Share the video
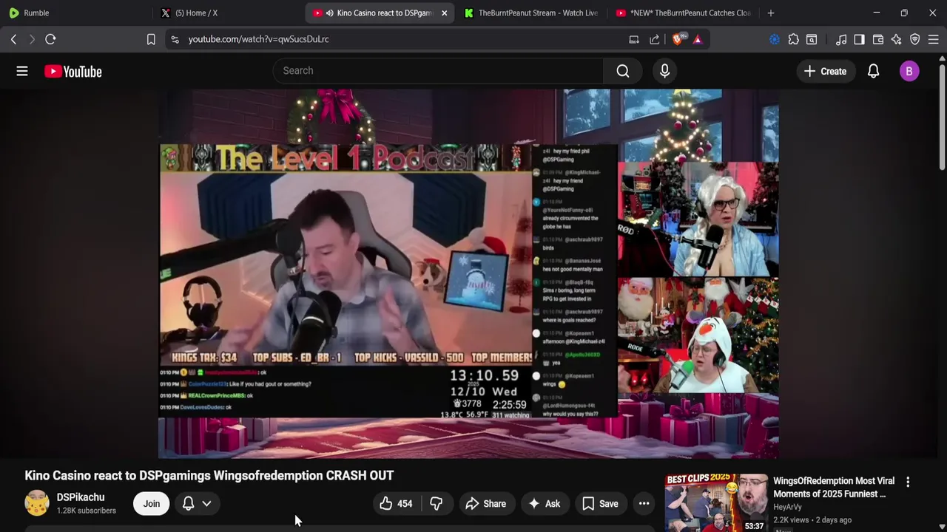Image resolution: width=947 pixels, height=532 pixels. [485, 504]
